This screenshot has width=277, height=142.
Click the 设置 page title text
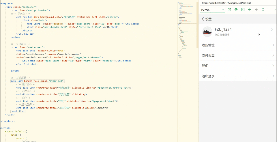pyautogui.click(x=208, y=19)
